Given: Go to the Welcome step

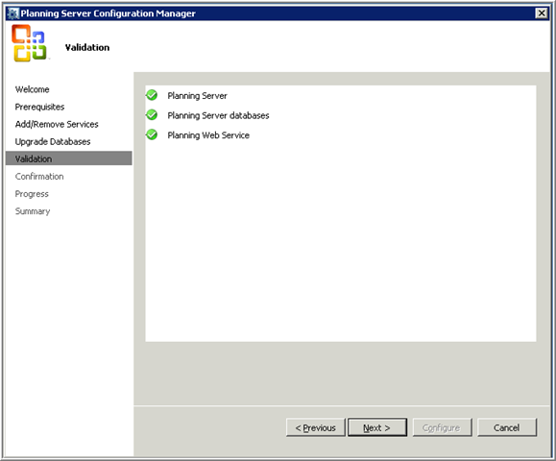Looking at the screenshot, I should coord(33,89).
